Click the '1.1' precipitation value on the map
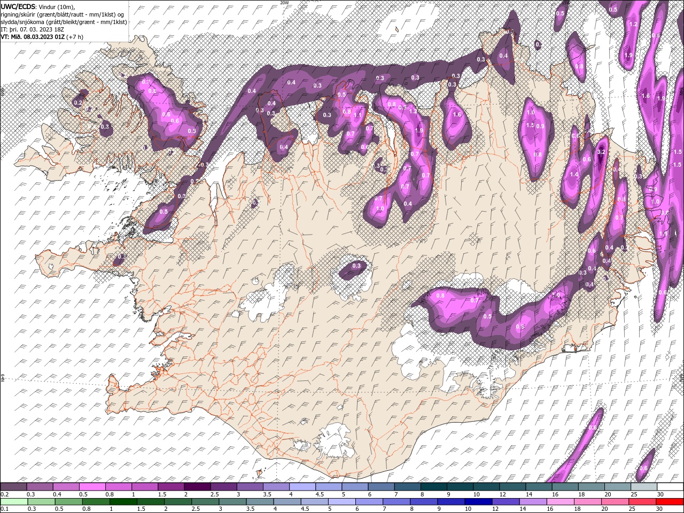This screenshot has width=684, height=513. click(357, 115)
